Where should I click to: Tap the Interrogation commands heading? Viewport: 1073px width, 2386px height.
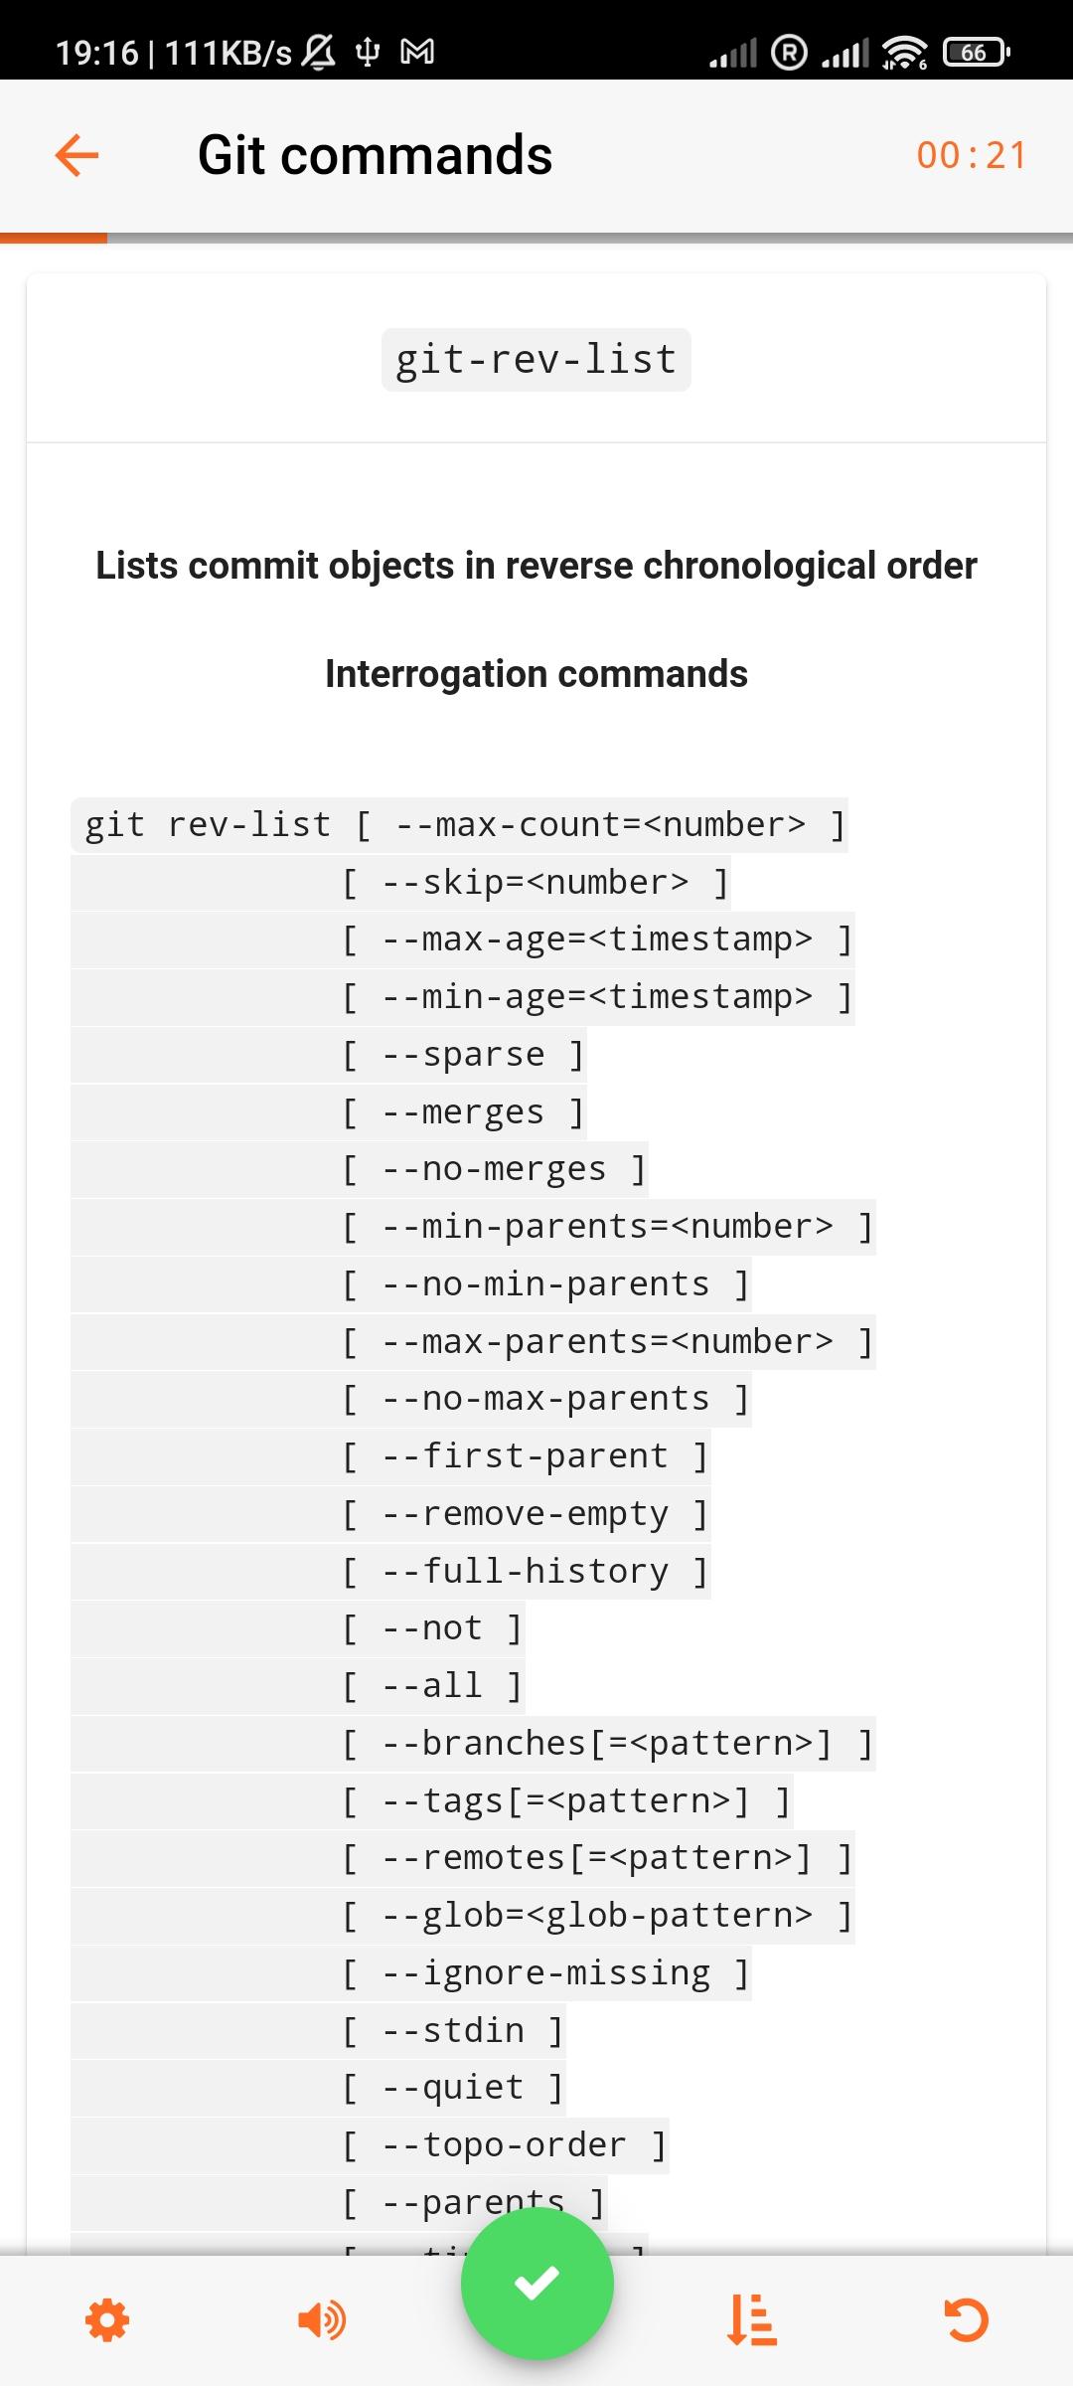pos(536,674)
